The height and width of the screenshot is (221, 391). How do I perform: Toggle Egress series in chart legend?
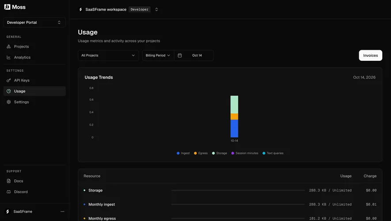[x=201, y=153]
